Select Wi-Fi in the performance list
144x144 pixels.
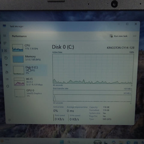click(x=31, y=82)
